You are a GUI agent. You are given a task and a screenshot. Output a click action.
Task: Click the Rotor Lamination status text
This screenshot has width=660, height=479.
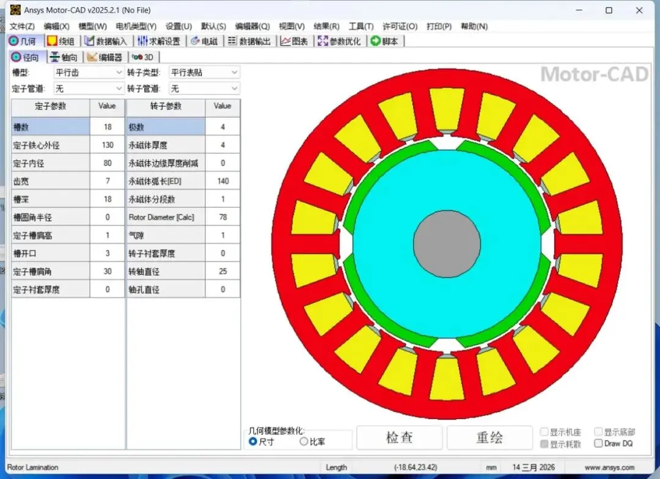point(32,467)
